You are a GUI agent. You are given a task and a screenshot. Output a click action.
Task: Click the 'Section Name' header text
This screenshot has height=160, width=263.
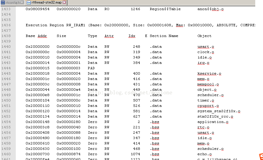coord(164,36)
